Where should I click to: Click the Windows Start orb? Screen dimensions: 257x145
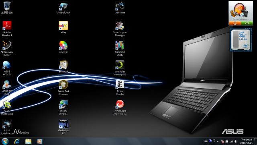5,141
